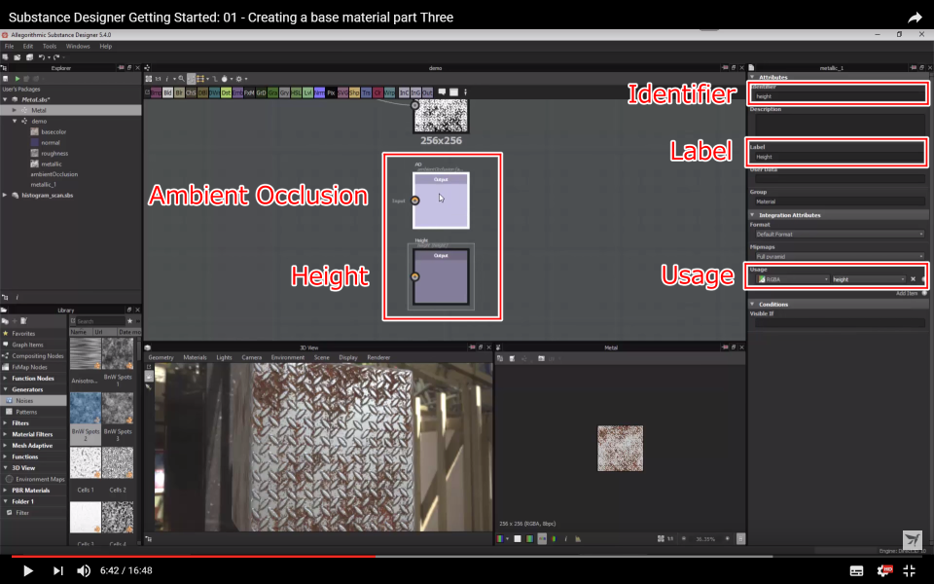This screenshot has height=584, width=934.
Task: Open the 3D View Environment menu
Action: (288, 357)
